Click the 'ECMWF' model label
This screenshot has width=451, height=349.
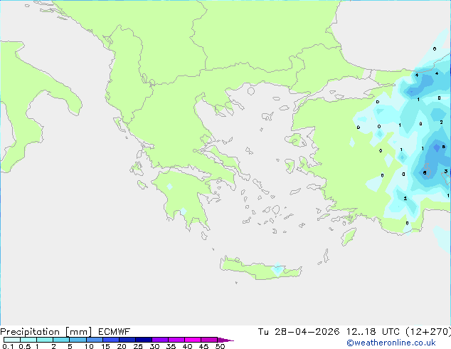tap(115, 332)
